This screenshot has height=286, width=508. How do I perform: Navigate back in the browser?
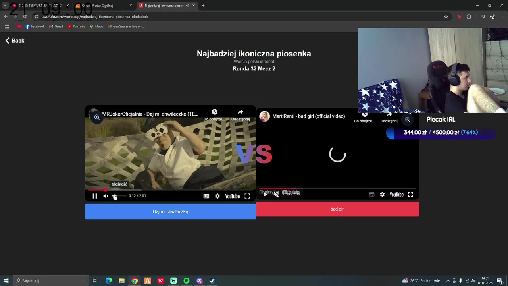(6, 17)
